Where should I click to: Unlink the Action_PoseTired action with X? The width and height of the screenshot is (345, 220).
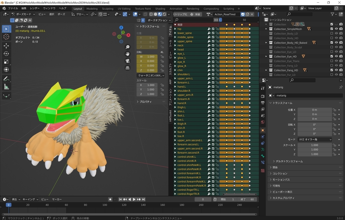tap(252, 14)
